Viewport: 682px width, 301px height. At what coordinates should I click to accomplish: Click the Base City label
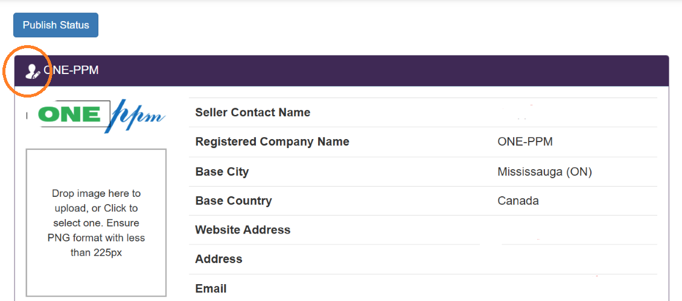point(222,172)
